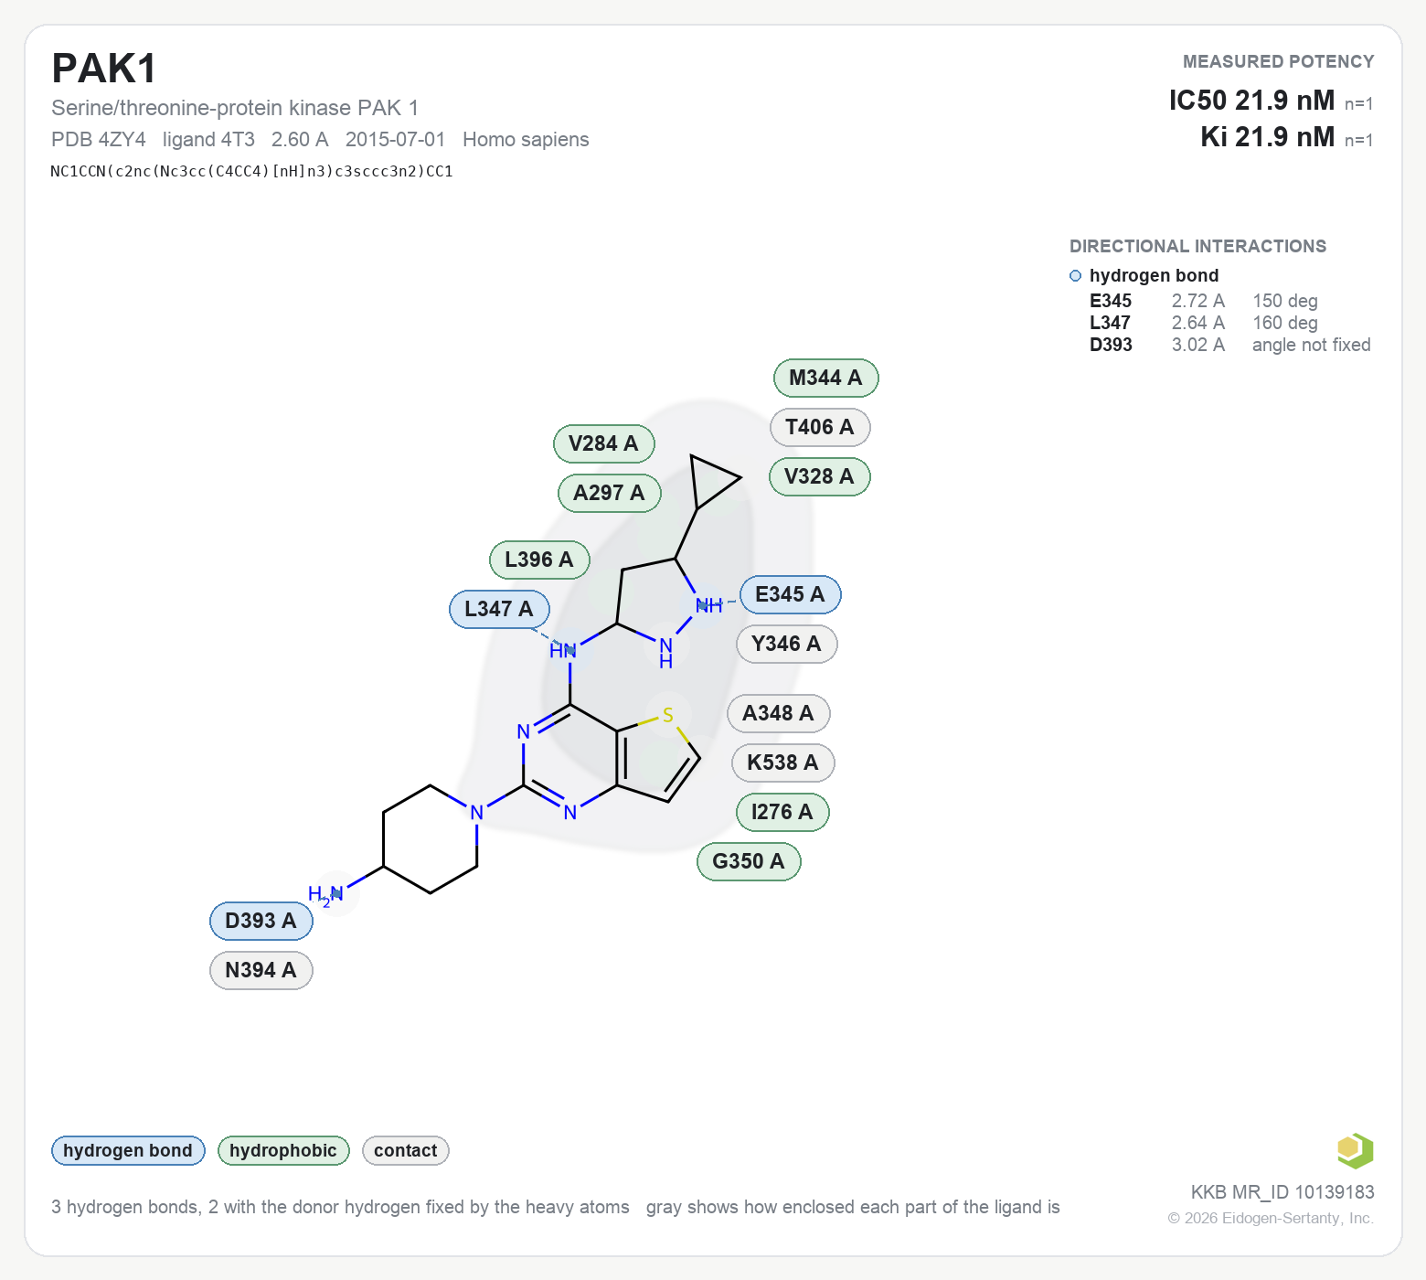Click the hydrophobic legend pill
Screen dimensions: 1426x1280
click(283, 1150)
